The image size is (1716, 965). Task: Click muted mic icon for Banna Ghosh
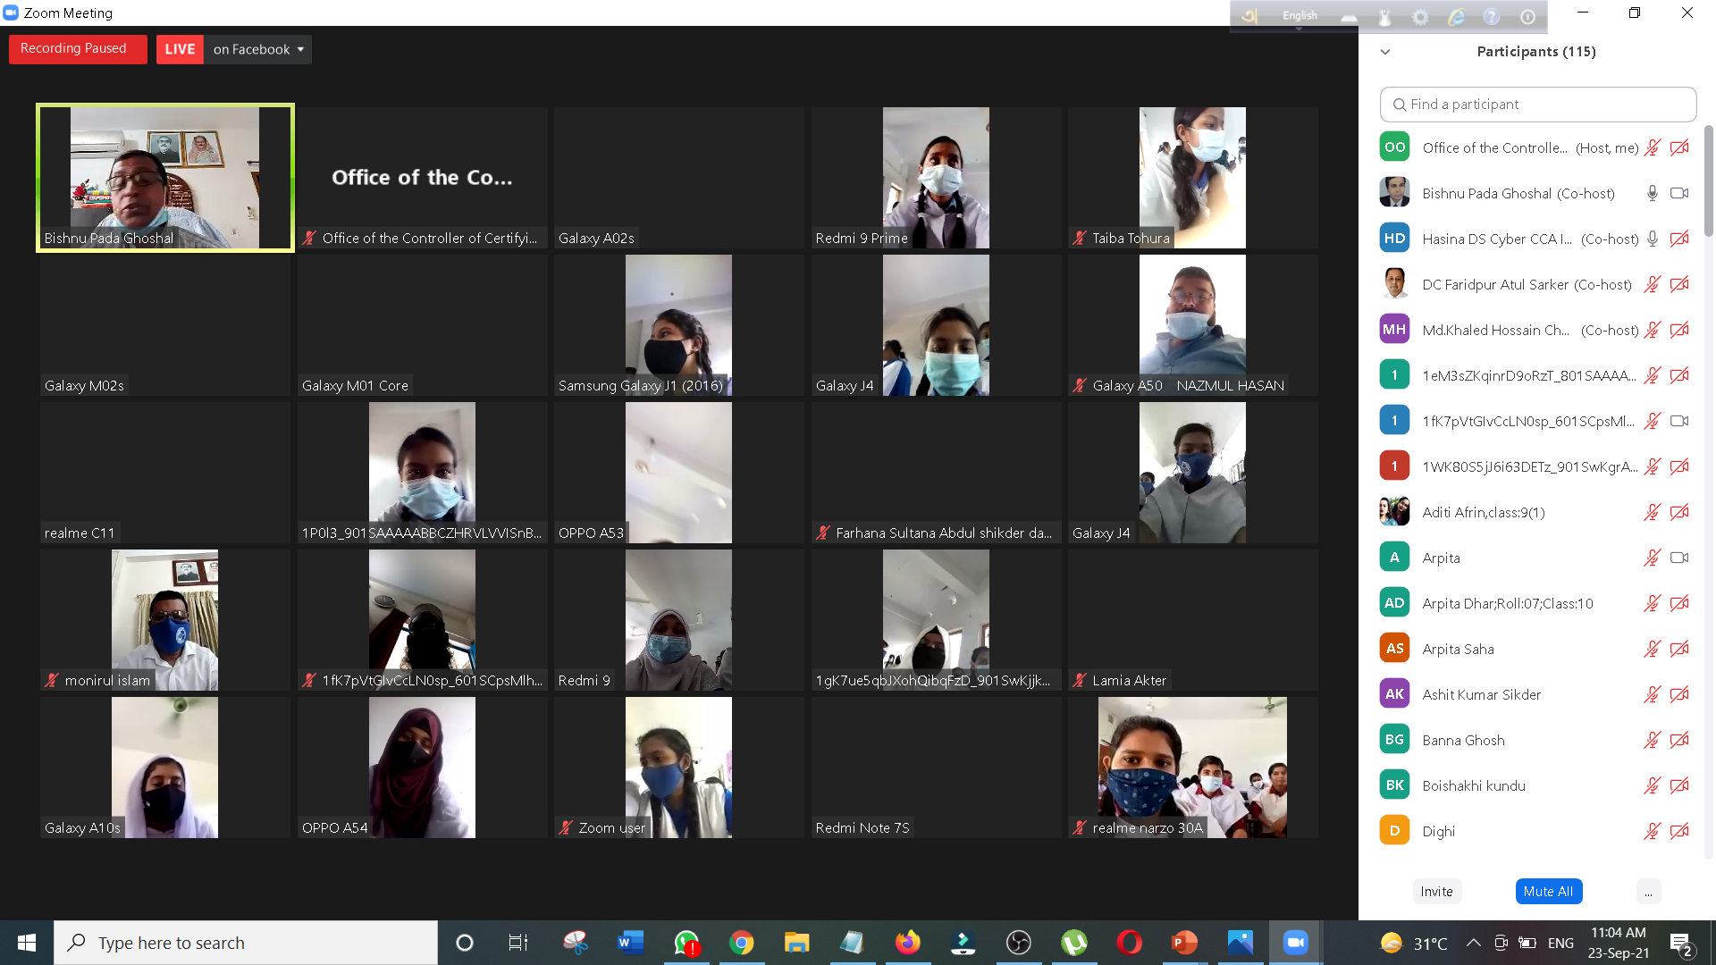(1653, 740)
